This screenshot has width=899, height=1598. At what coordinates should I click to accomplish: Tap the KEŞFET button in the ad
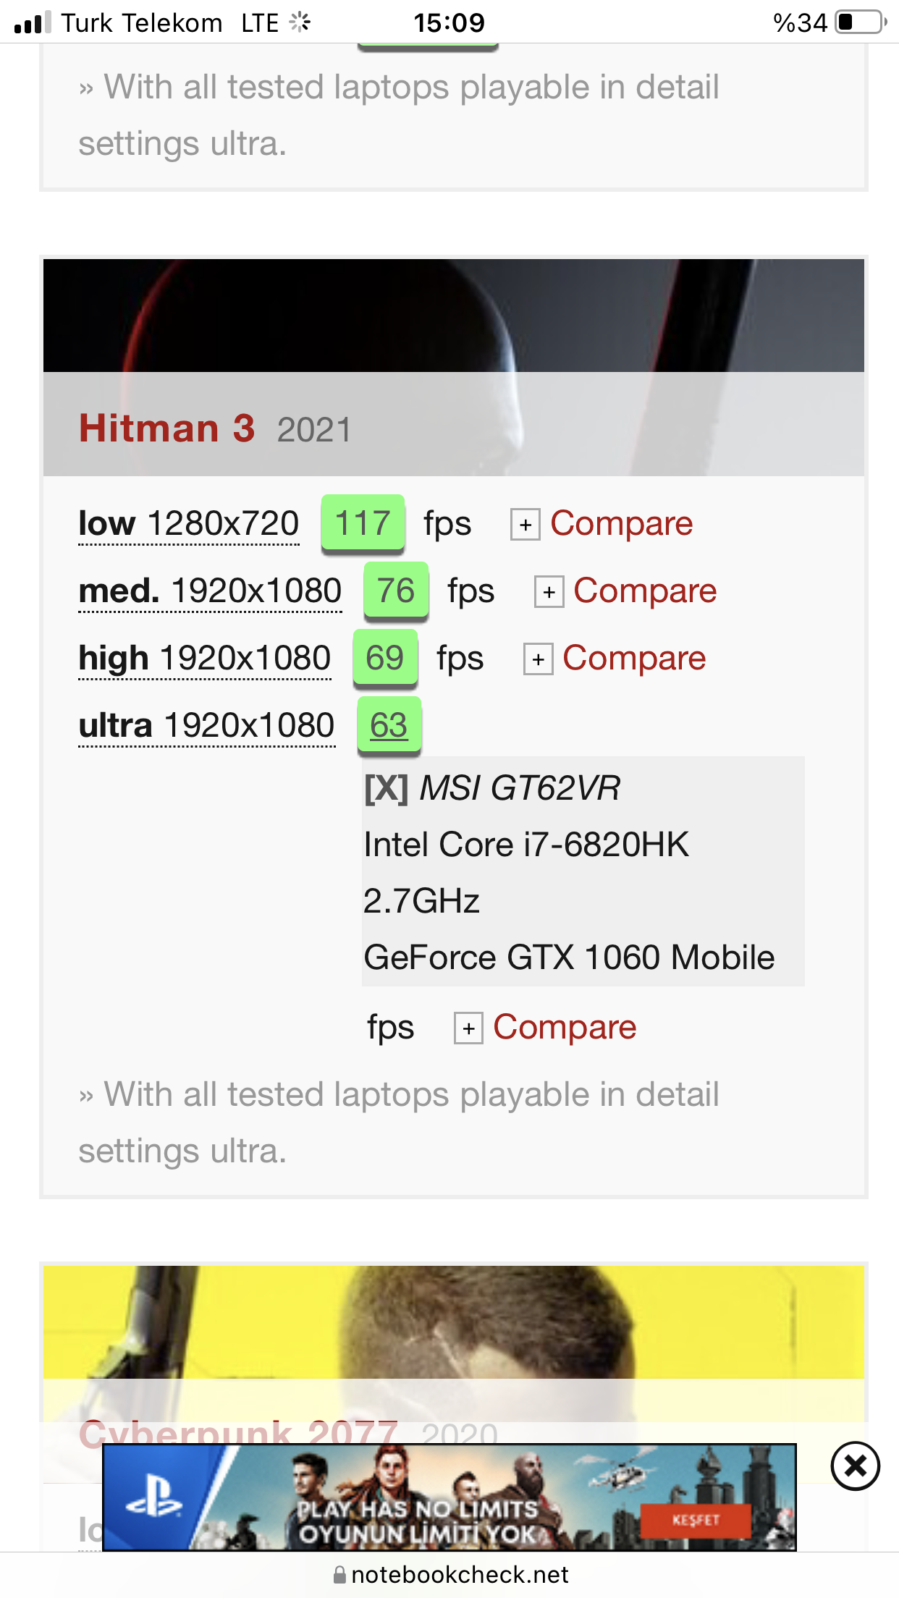tap(696, 1521)
